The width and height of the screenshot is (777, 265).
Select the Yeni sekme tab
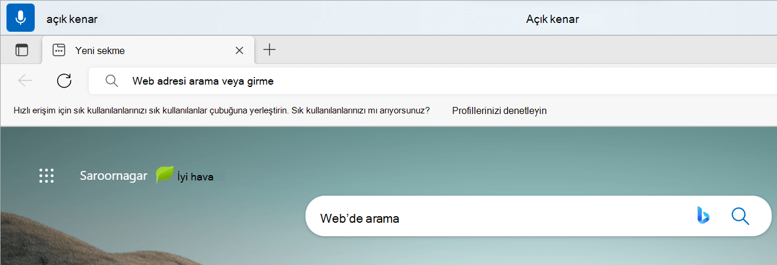click(148, 50)
